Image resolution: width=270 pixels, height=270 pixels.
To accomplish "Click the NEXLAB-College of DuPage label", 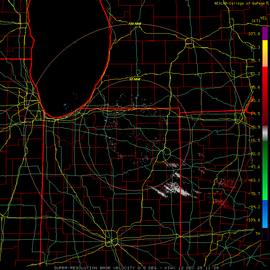I will [241, 3].
